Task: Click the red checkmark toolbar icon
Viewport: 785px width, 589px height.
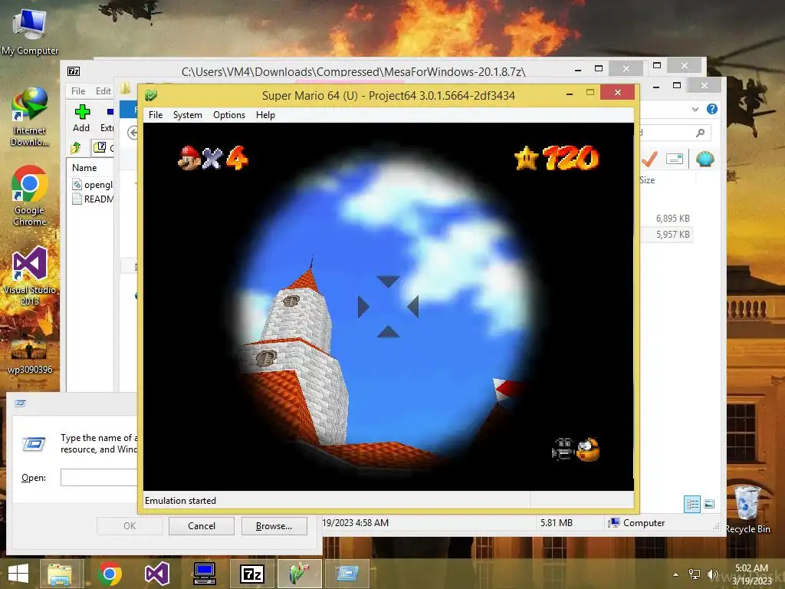Action: tap(649, 160)
